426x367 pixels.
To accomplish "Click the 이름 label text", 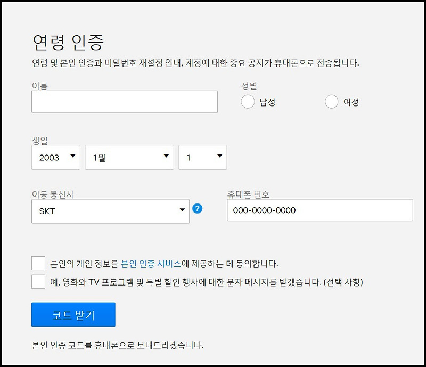I will (40, 86).
